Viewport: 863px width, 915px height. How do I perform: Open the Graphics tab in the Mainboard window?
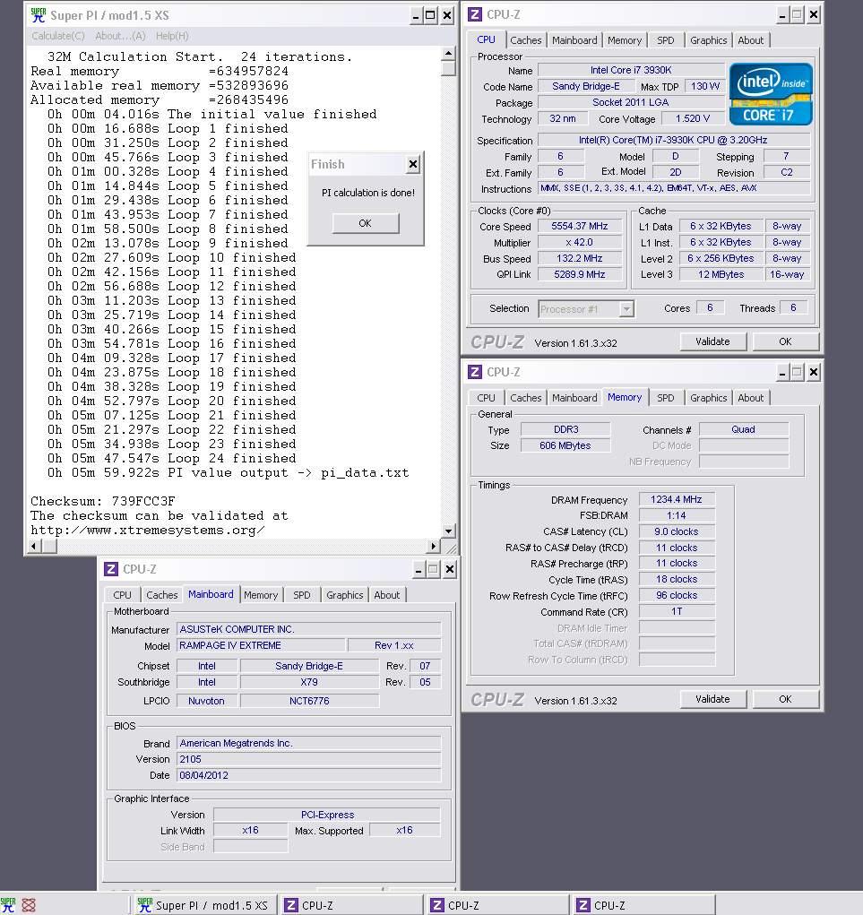click(344, 595)
